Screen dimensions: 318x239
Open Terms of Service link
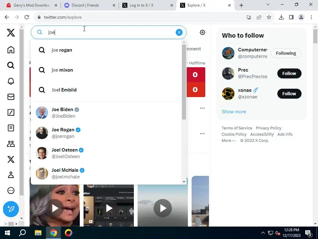tap(237, 128)
